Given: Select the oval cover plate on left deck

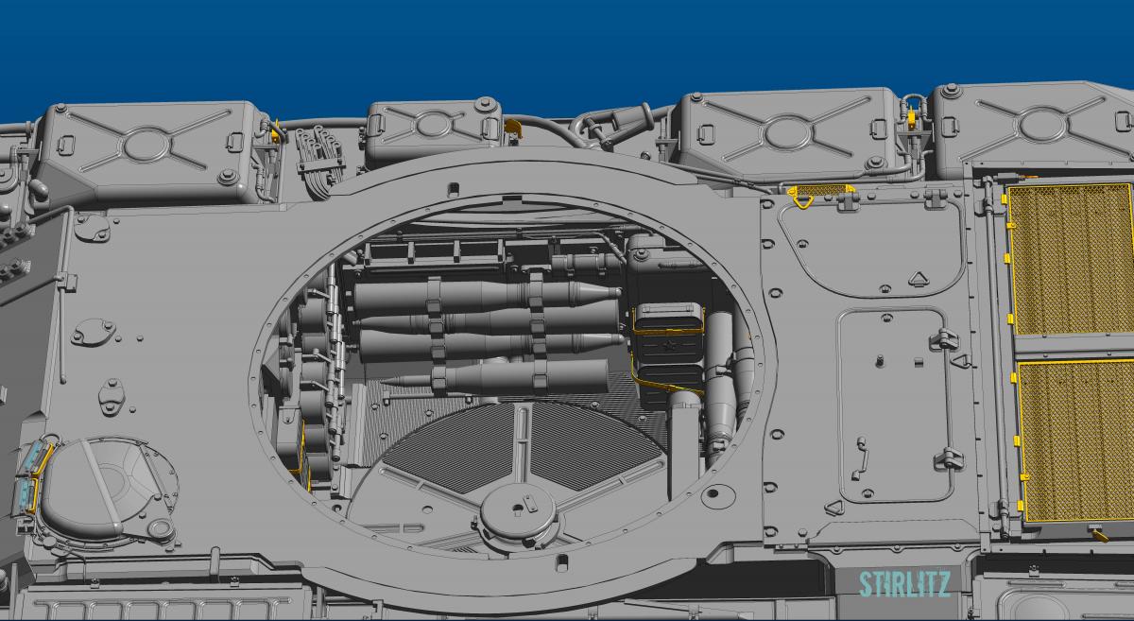Looking at the screenshot, I should click(x=94, y=331).
